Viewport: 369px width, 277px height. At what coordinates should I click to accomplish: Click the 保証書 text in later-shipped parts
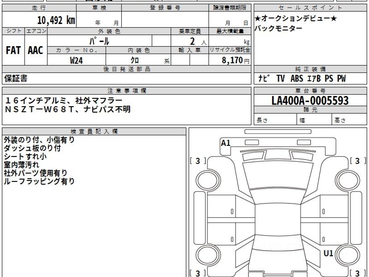point(16,78)
